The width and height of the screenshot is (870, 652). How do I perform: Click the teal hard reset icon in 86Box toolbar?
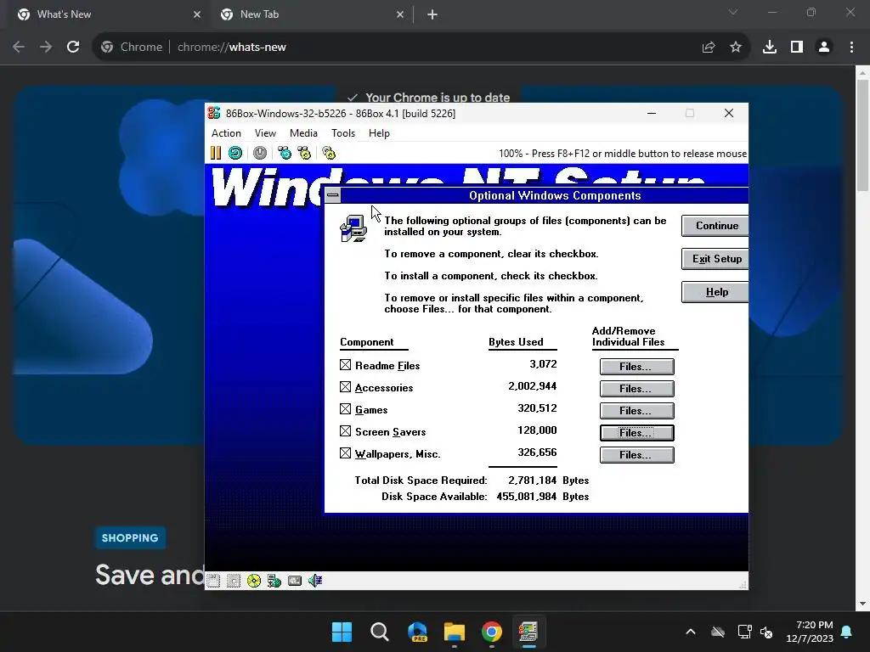[x=235, y=153]
